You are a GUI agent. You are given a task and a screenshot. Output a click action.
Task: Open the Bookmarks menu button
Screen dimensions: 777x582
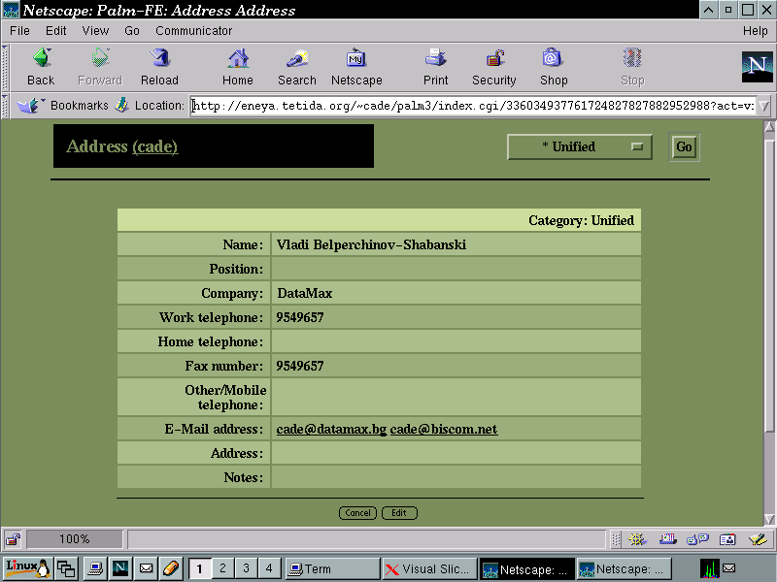tap(66, 106)
